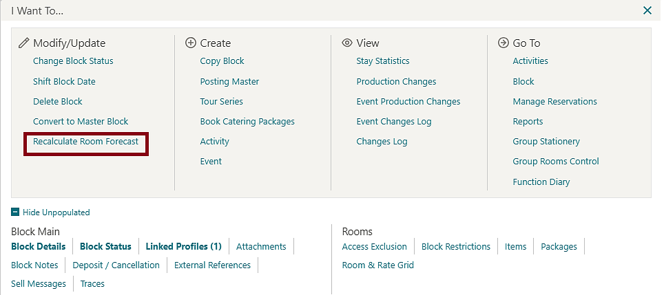
Task: View Stay Statistics
Action: pos(383,61)
